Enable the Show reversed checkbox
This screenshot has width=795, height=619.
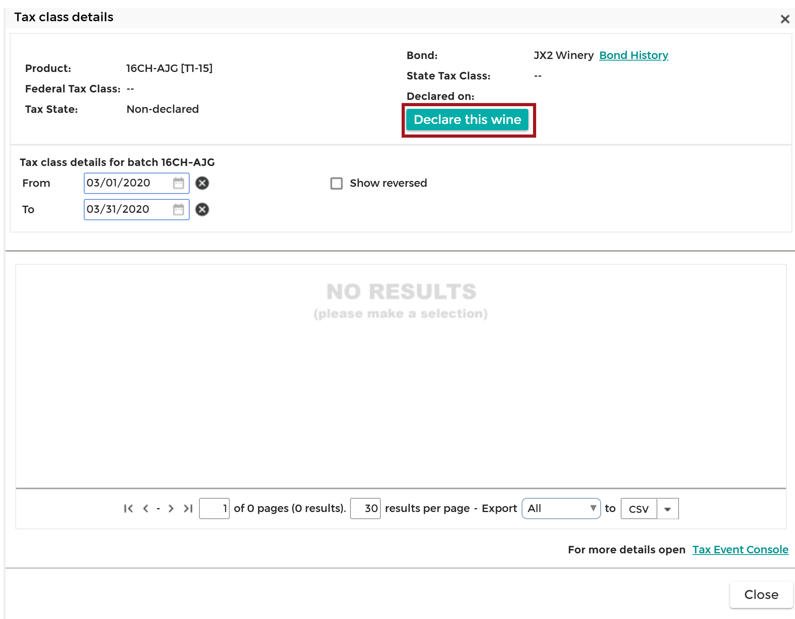point(336,183)
